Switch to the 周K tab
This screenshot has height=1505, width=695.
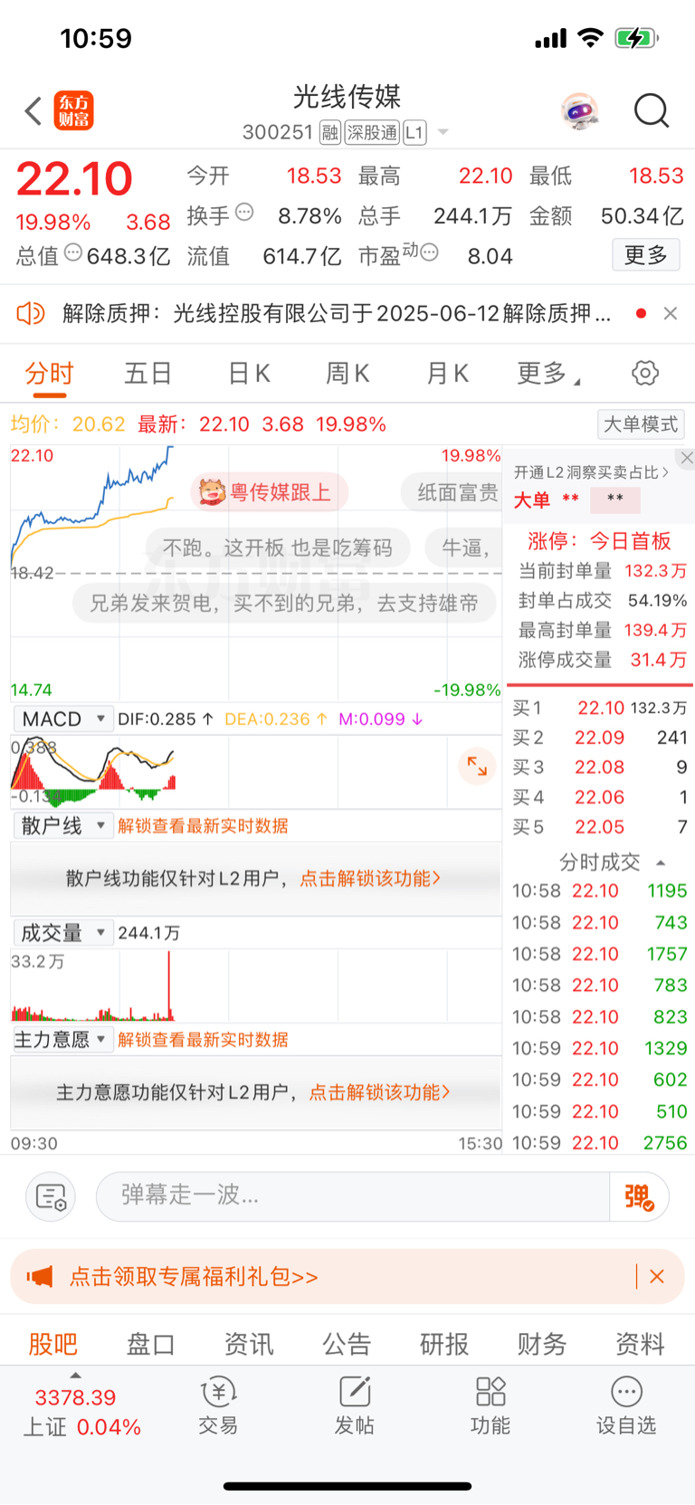[347, 373]
